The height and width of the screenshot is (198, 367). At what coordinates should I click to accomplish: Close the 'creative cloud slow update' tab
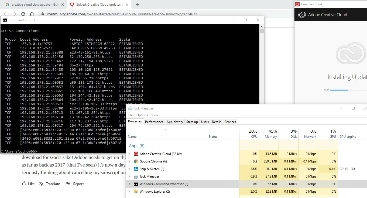63,5
